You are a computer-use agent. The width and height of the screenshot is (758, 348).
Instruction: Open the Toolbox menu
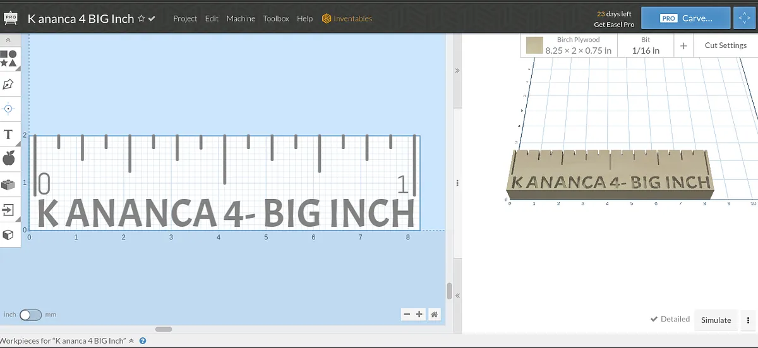pos(276,19)
